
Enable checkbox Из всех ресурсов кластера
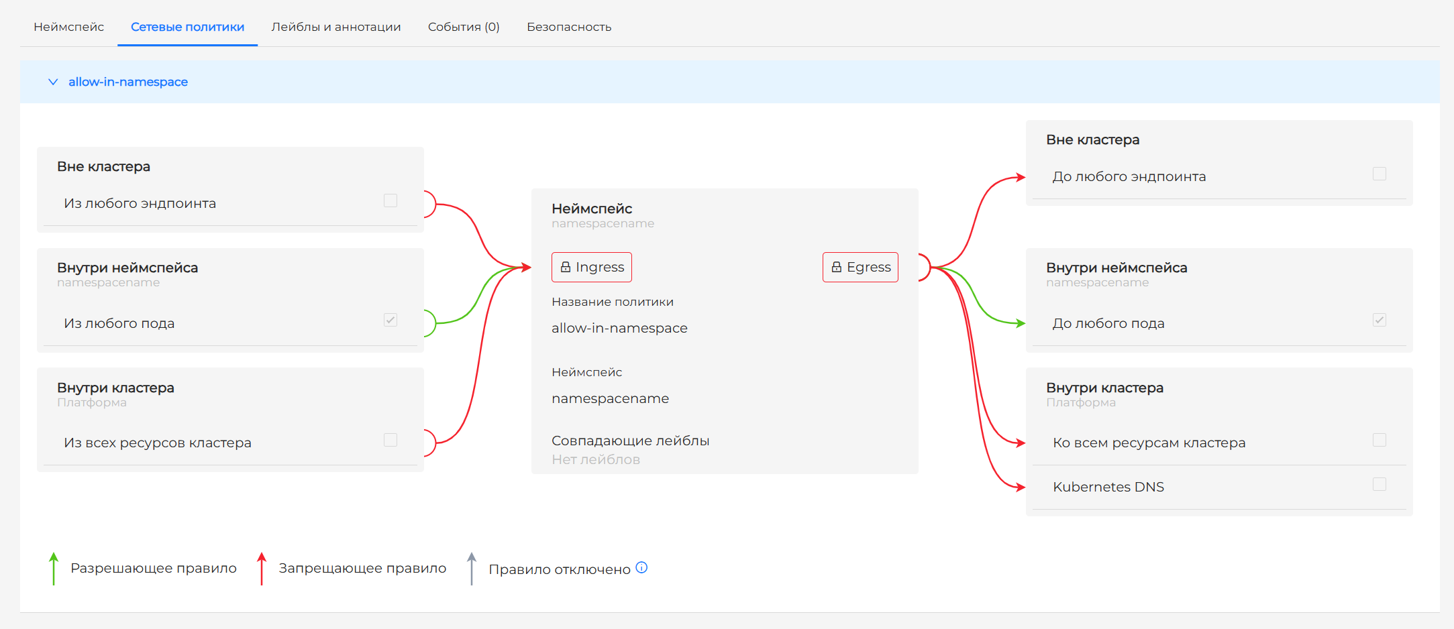click(390, 439)
